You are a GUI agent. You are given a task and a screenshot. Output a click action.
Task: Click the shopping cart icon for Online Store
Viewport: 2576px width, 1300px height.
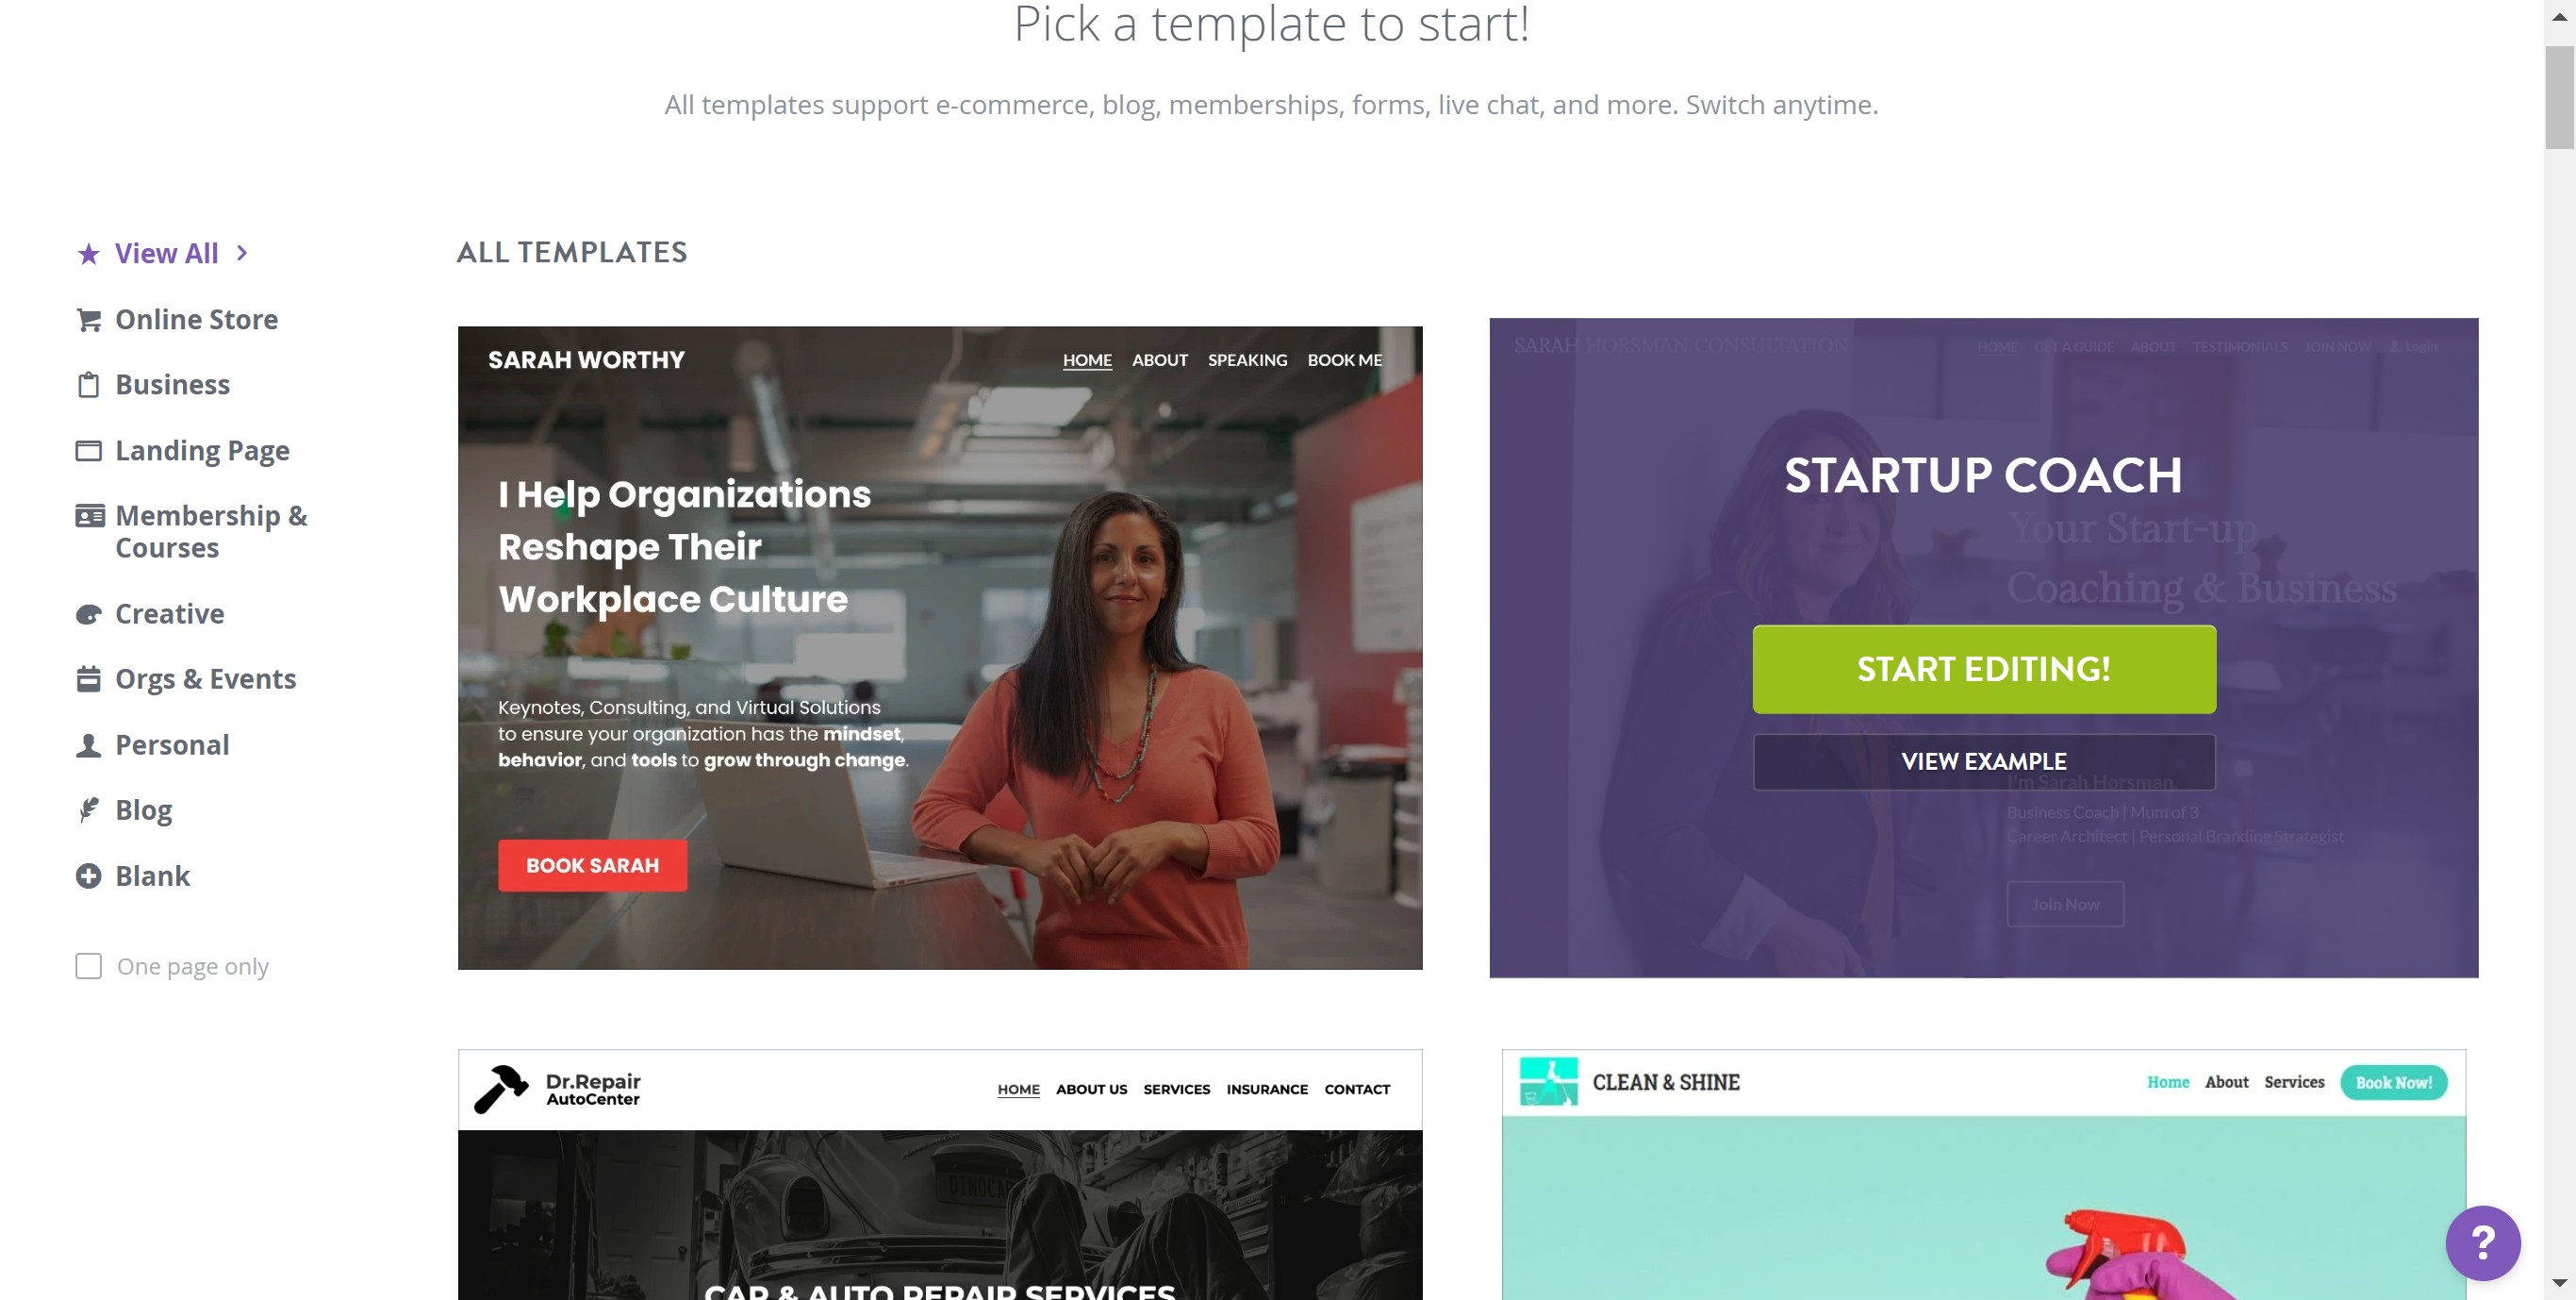[88, 320]
